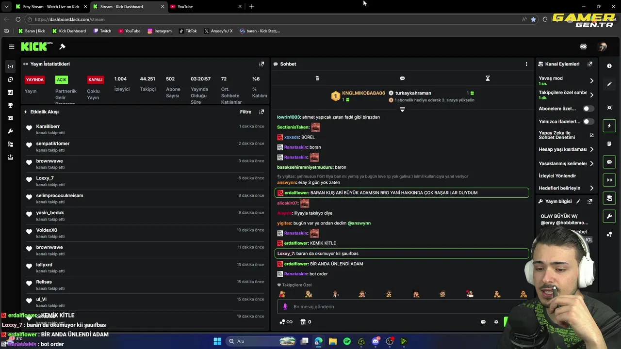Toggle wrench widget in right sidebar

(x=609, y=216)
